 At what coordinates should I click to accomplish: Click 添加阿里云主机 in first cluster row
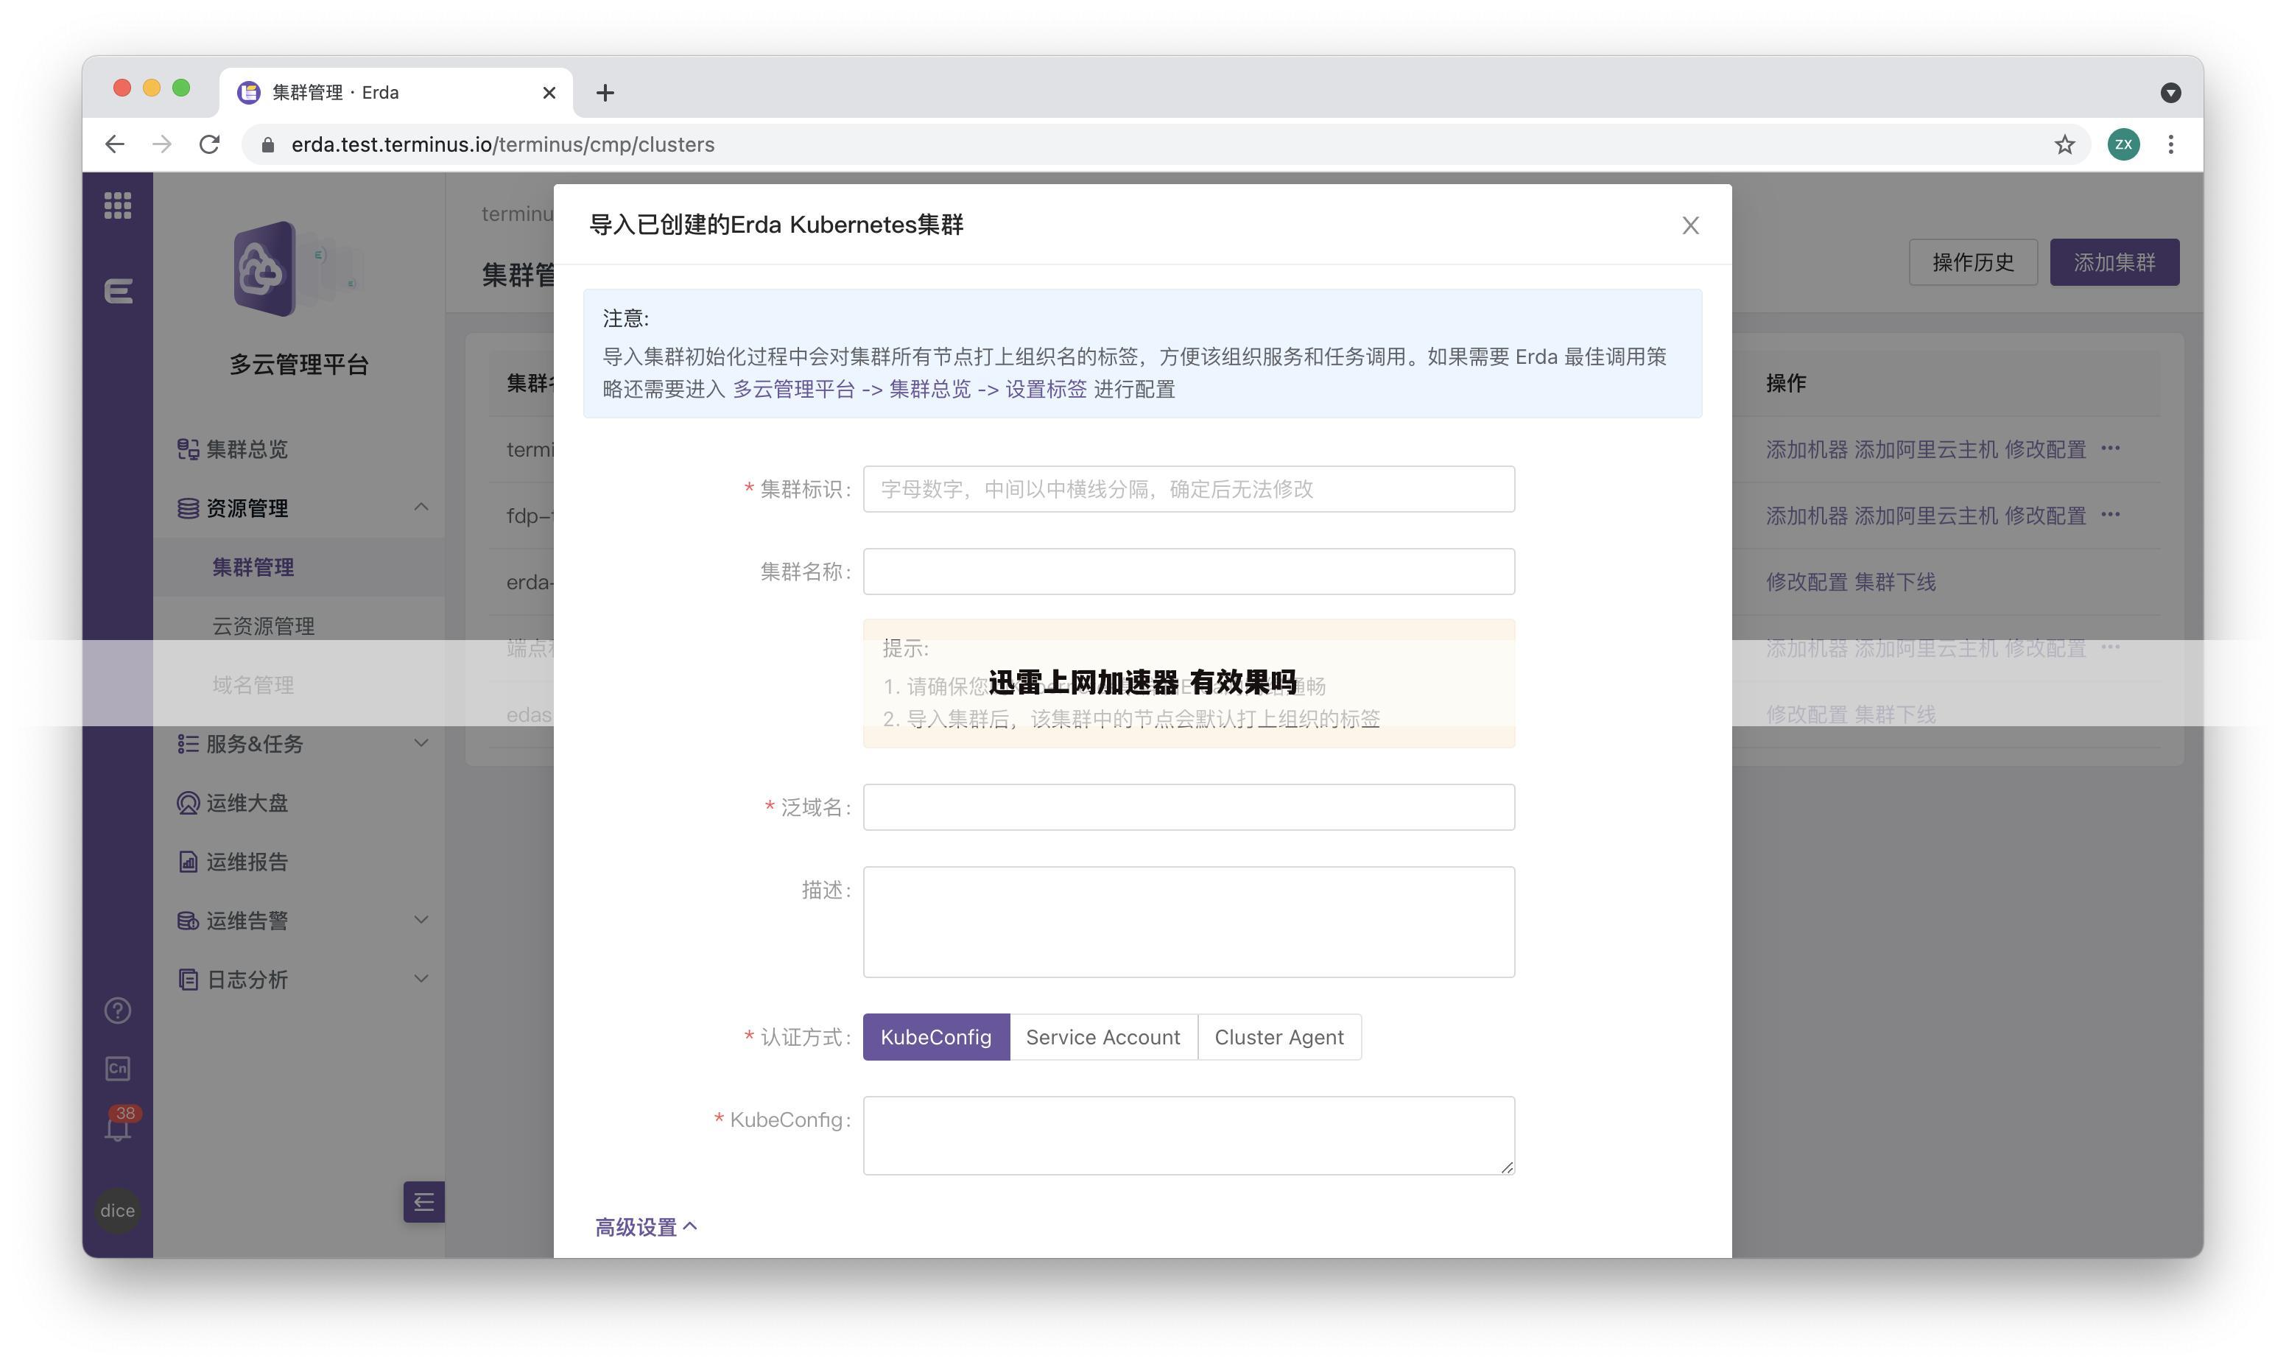tap(1925, 449)
